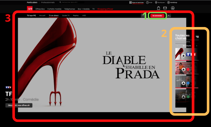Click the channel name search field
The width and height of the screenshot is (211, 127).
coord(187,42)
